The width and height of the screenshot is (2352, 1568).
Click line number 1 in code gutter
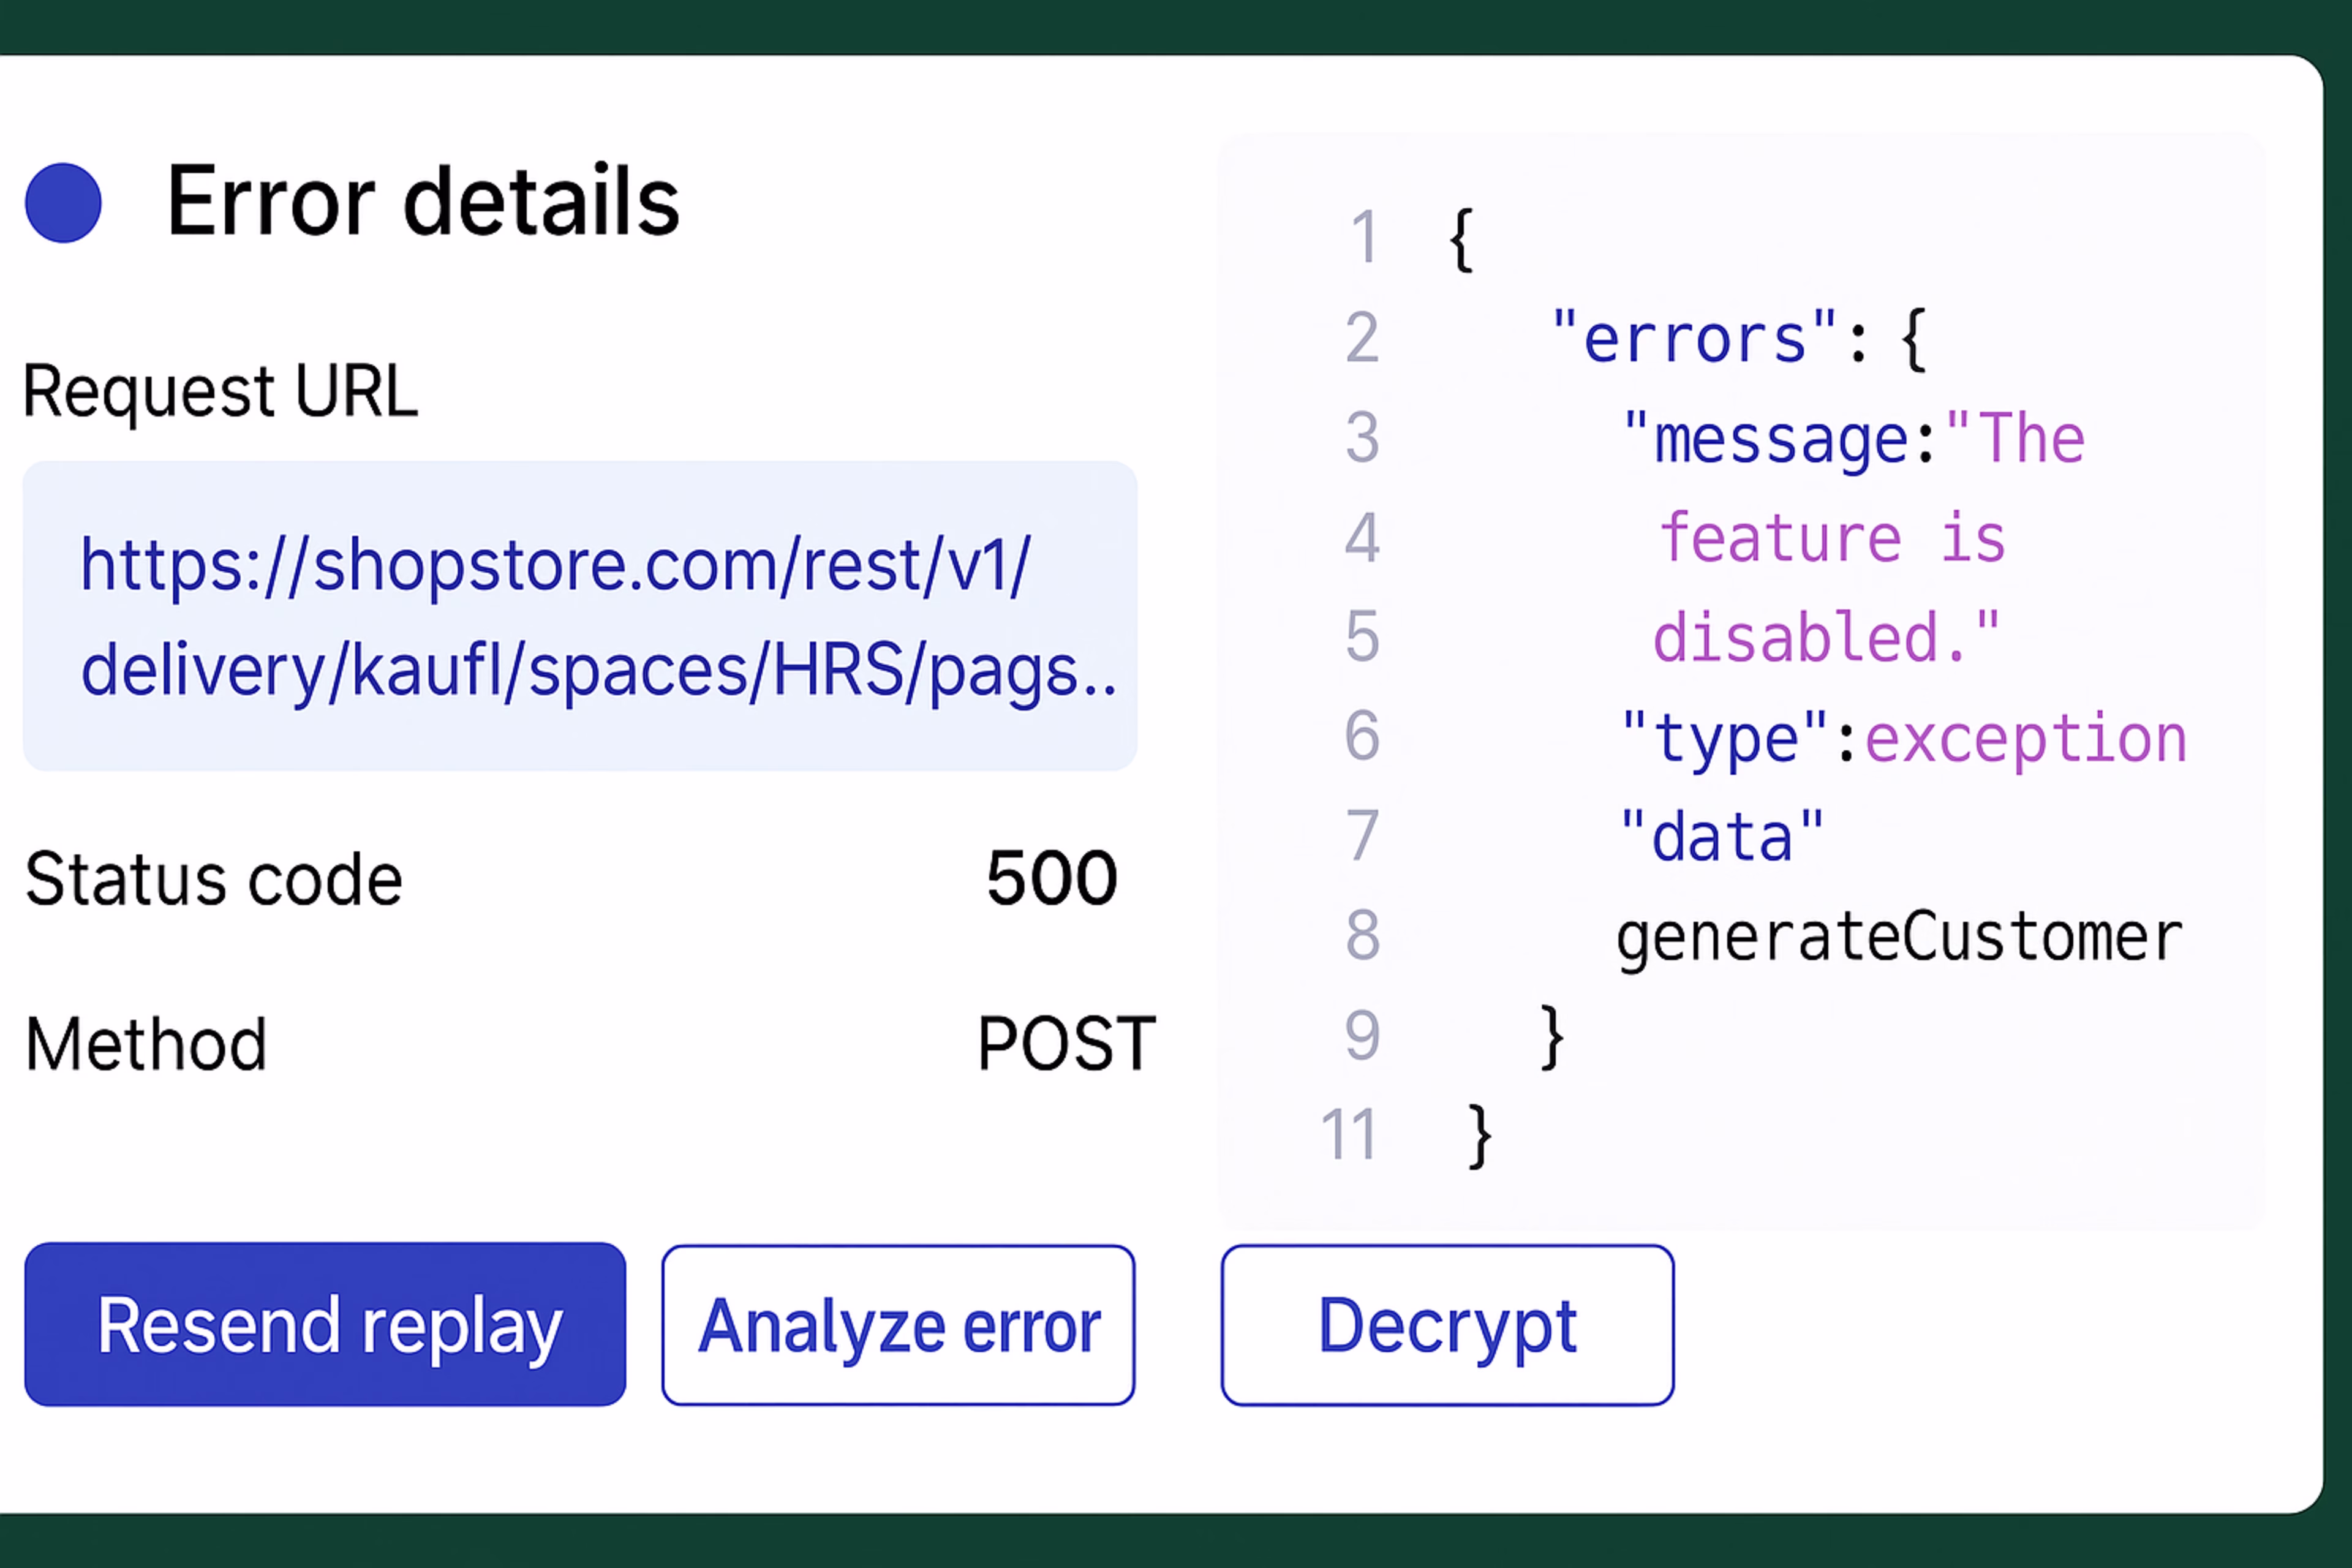click(x=1364, y=238)
